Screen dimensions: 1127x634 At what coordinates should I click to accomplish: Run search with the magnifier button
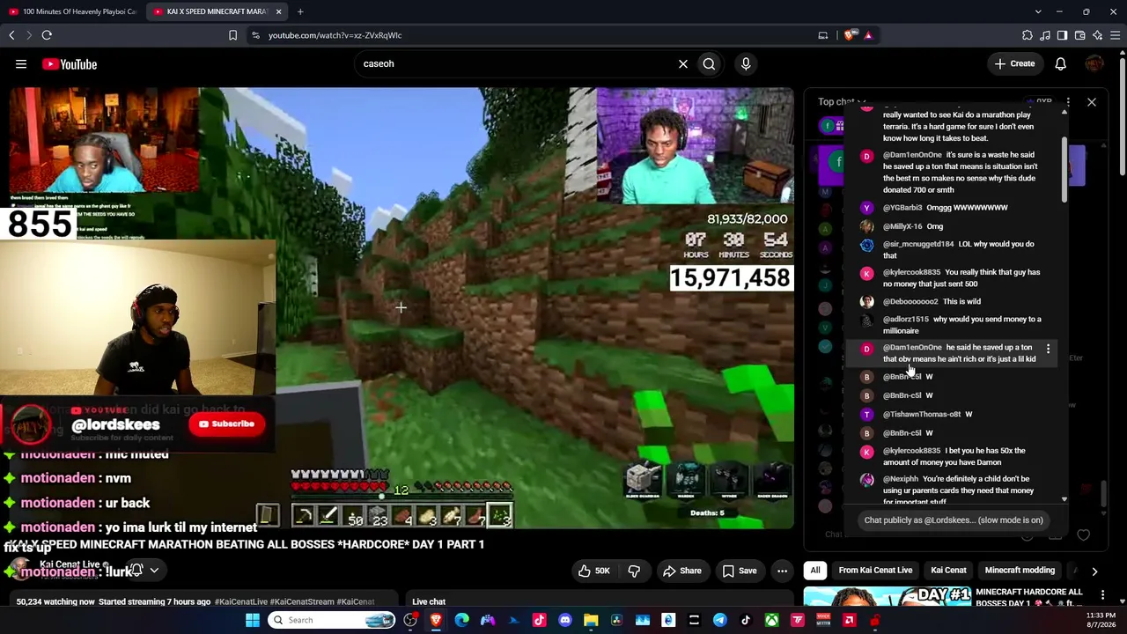(x=709, y=63)
